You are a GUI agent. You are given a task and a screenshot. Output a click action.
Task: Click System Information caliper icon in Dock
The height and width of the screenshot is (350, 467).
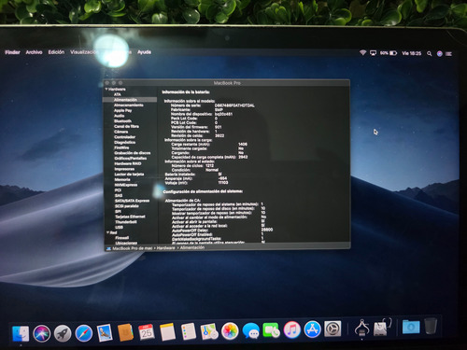(x=362, y=328)
